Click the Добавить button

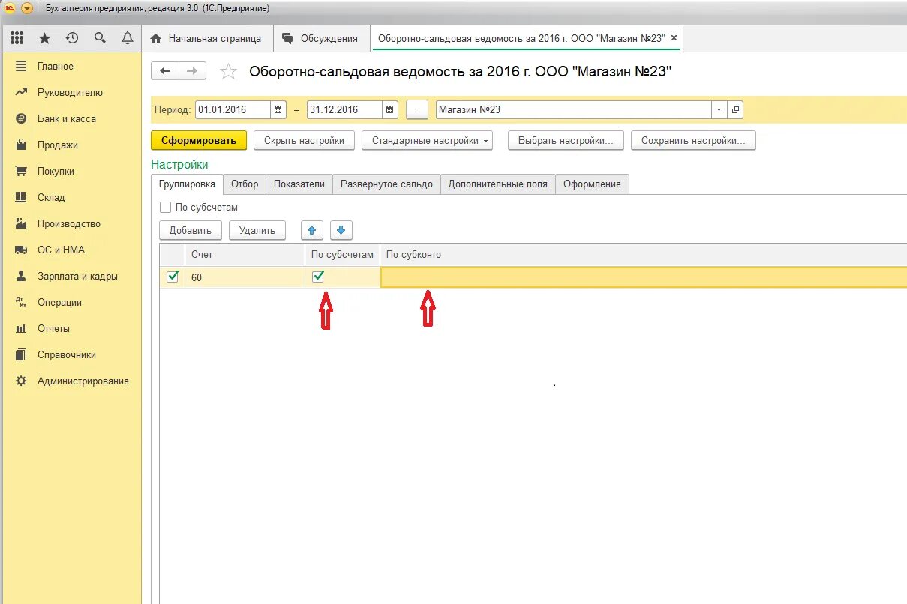click(191, 230)
